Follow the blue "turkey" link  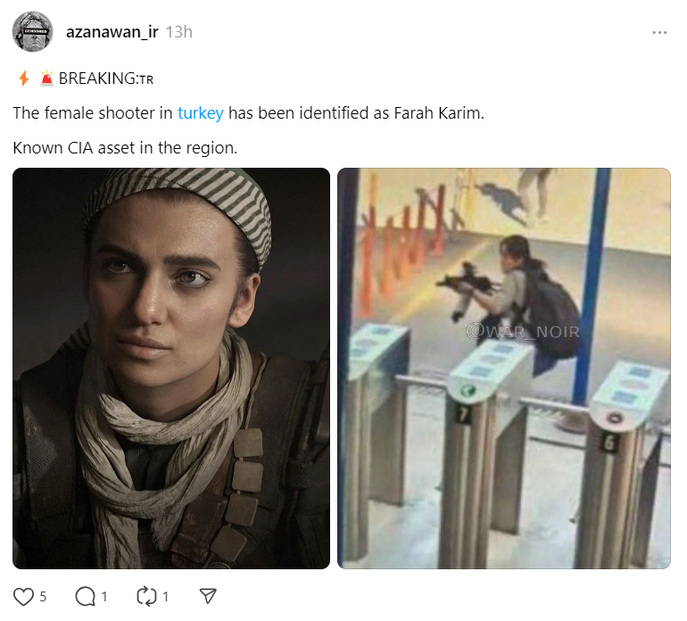[x=200, y=113]
